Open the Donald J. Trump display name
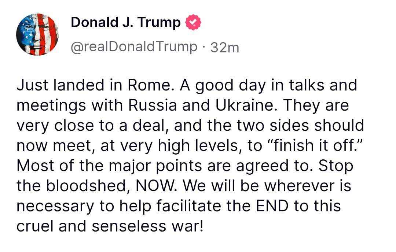 pos(125,23)
